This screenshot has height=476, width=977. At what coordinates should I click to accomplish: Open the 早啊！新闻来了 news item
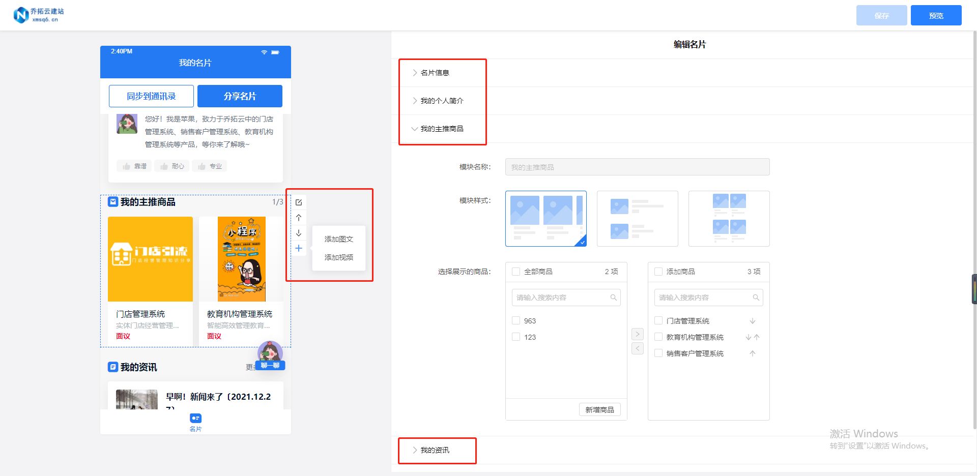click(x=195, y=397)
